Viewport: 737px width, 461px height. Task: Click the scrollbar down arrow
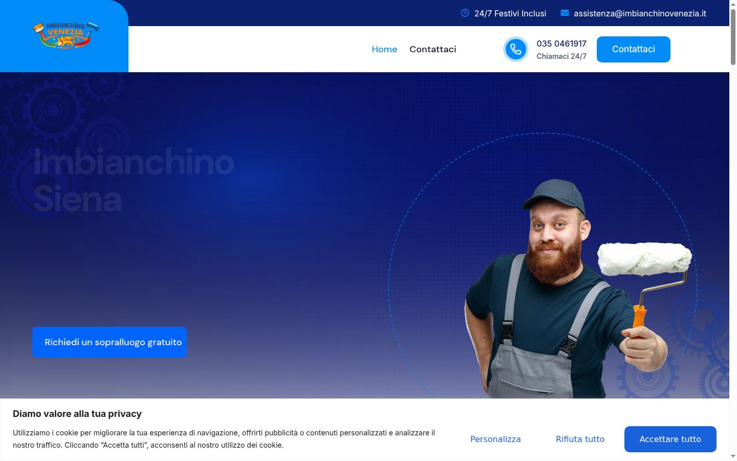pos(733,456)
